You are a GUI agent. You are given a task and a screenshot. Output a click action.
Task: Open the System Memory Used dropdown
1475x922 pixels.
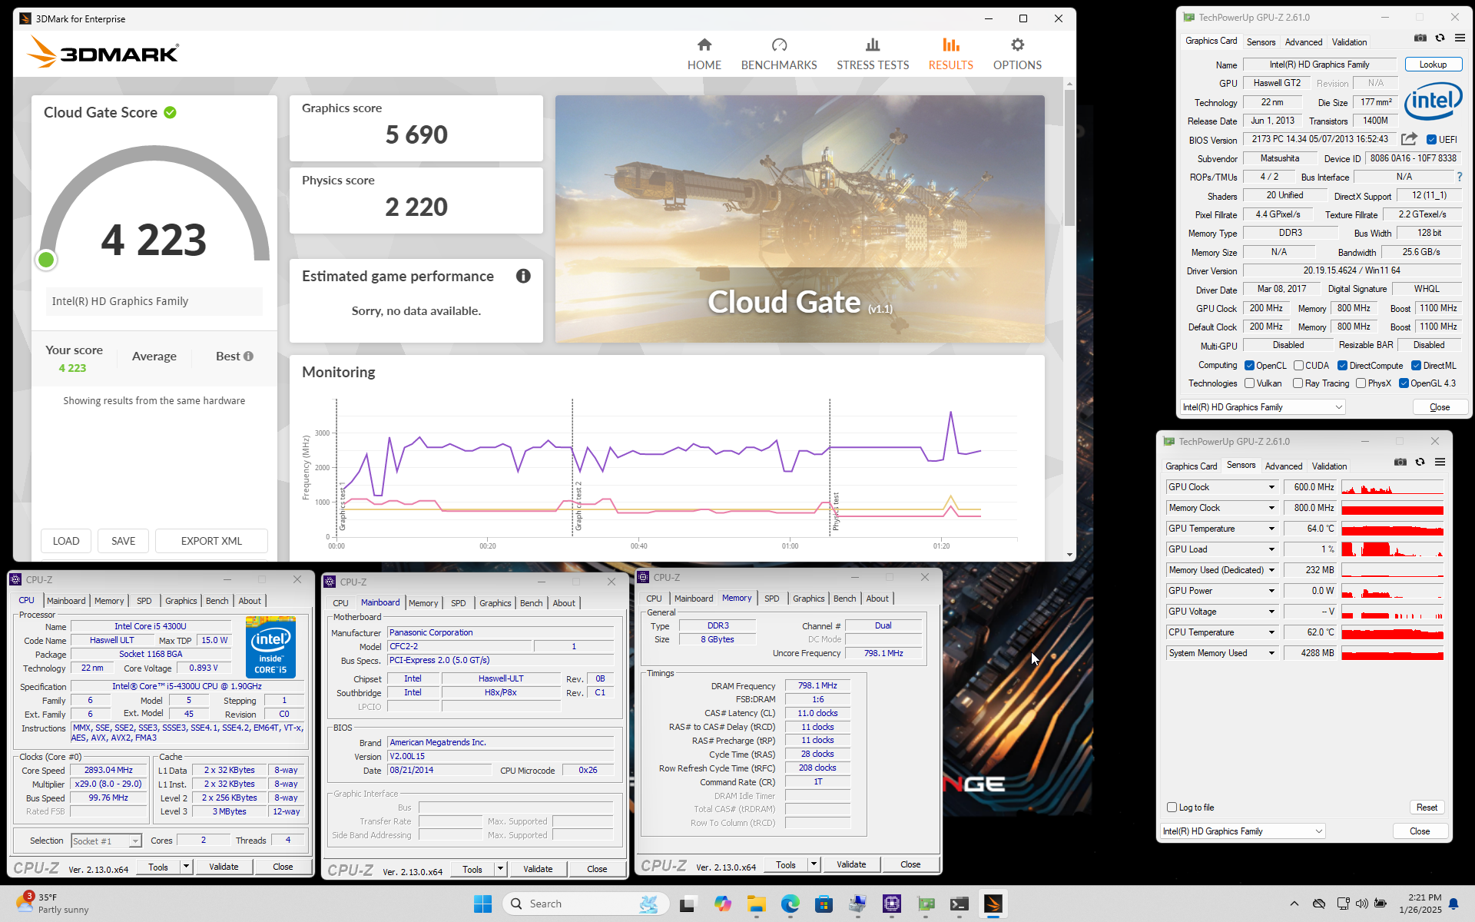(1271, 653)
